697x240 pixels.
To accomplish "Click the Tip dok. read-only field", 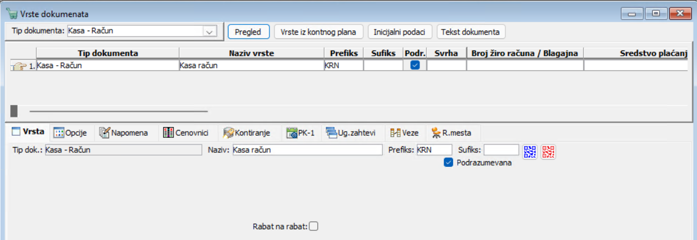I will click(123, 150).
